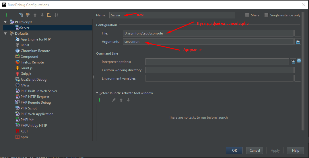Select the Server configuration
309x158 pixels.
pyautogui.click(x=48, y=28)
